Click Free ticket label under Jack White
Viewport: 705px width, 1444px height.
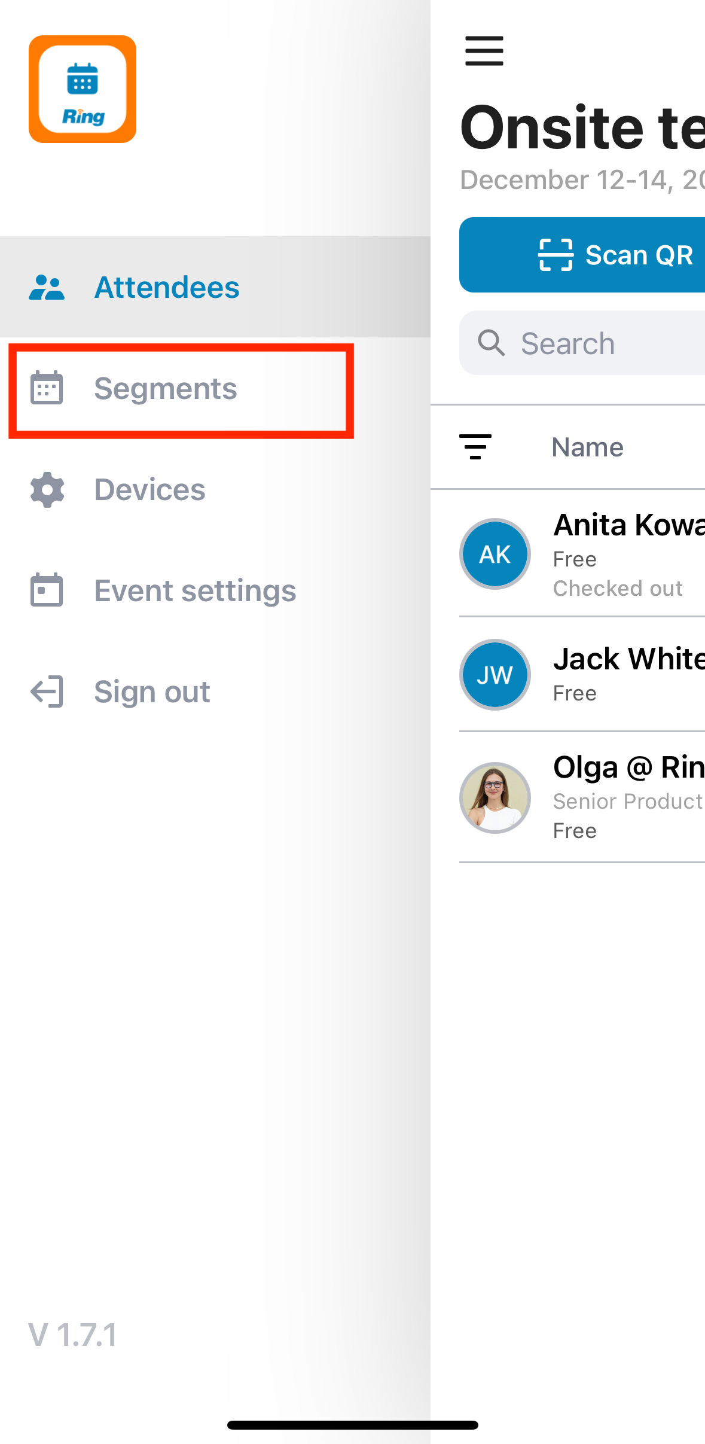click(575, 693)
